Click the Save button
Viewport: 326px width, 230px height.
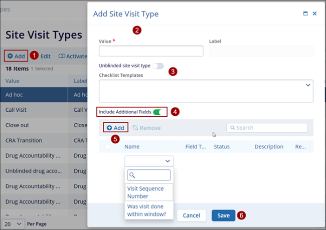223,215
